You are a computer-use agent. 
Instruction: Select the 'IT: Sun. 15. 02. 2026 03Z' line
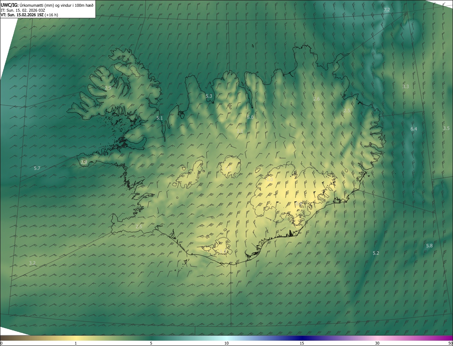click(x=23, y=10)
